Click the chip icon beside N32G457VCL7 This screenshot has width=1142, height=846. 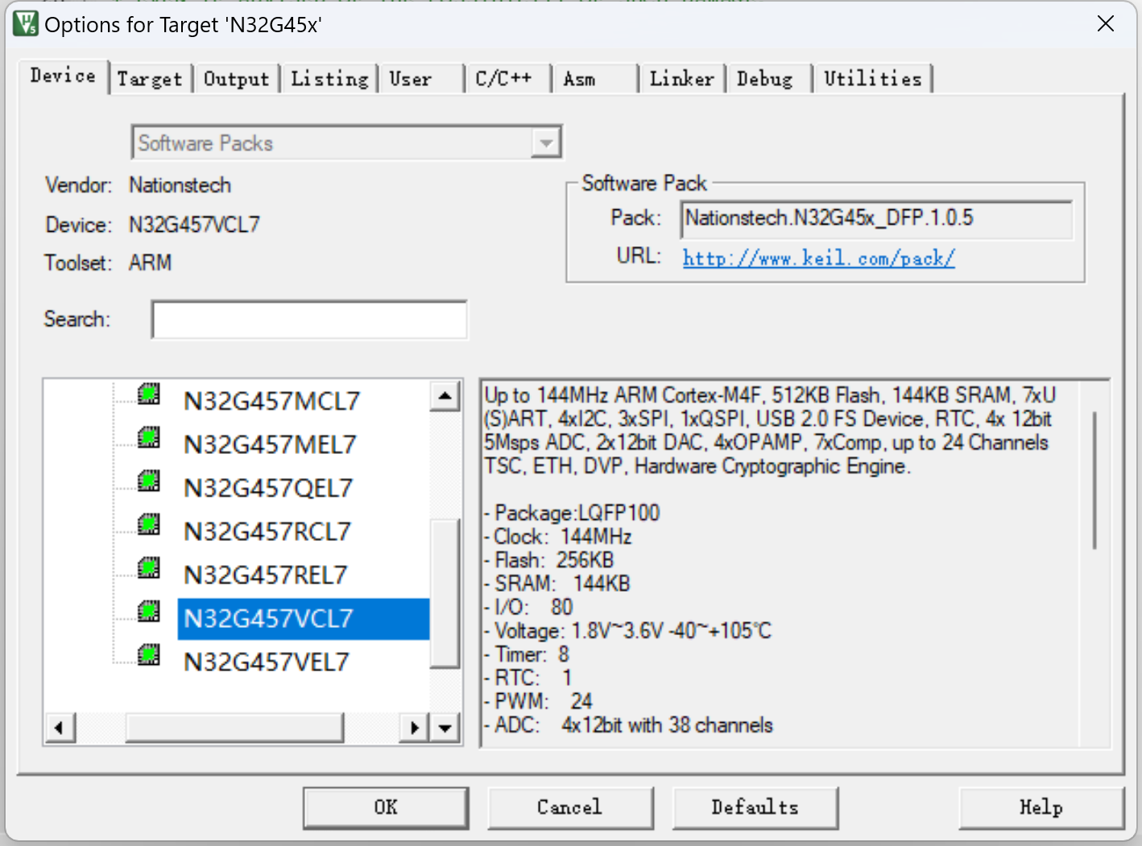coord(149,612)
